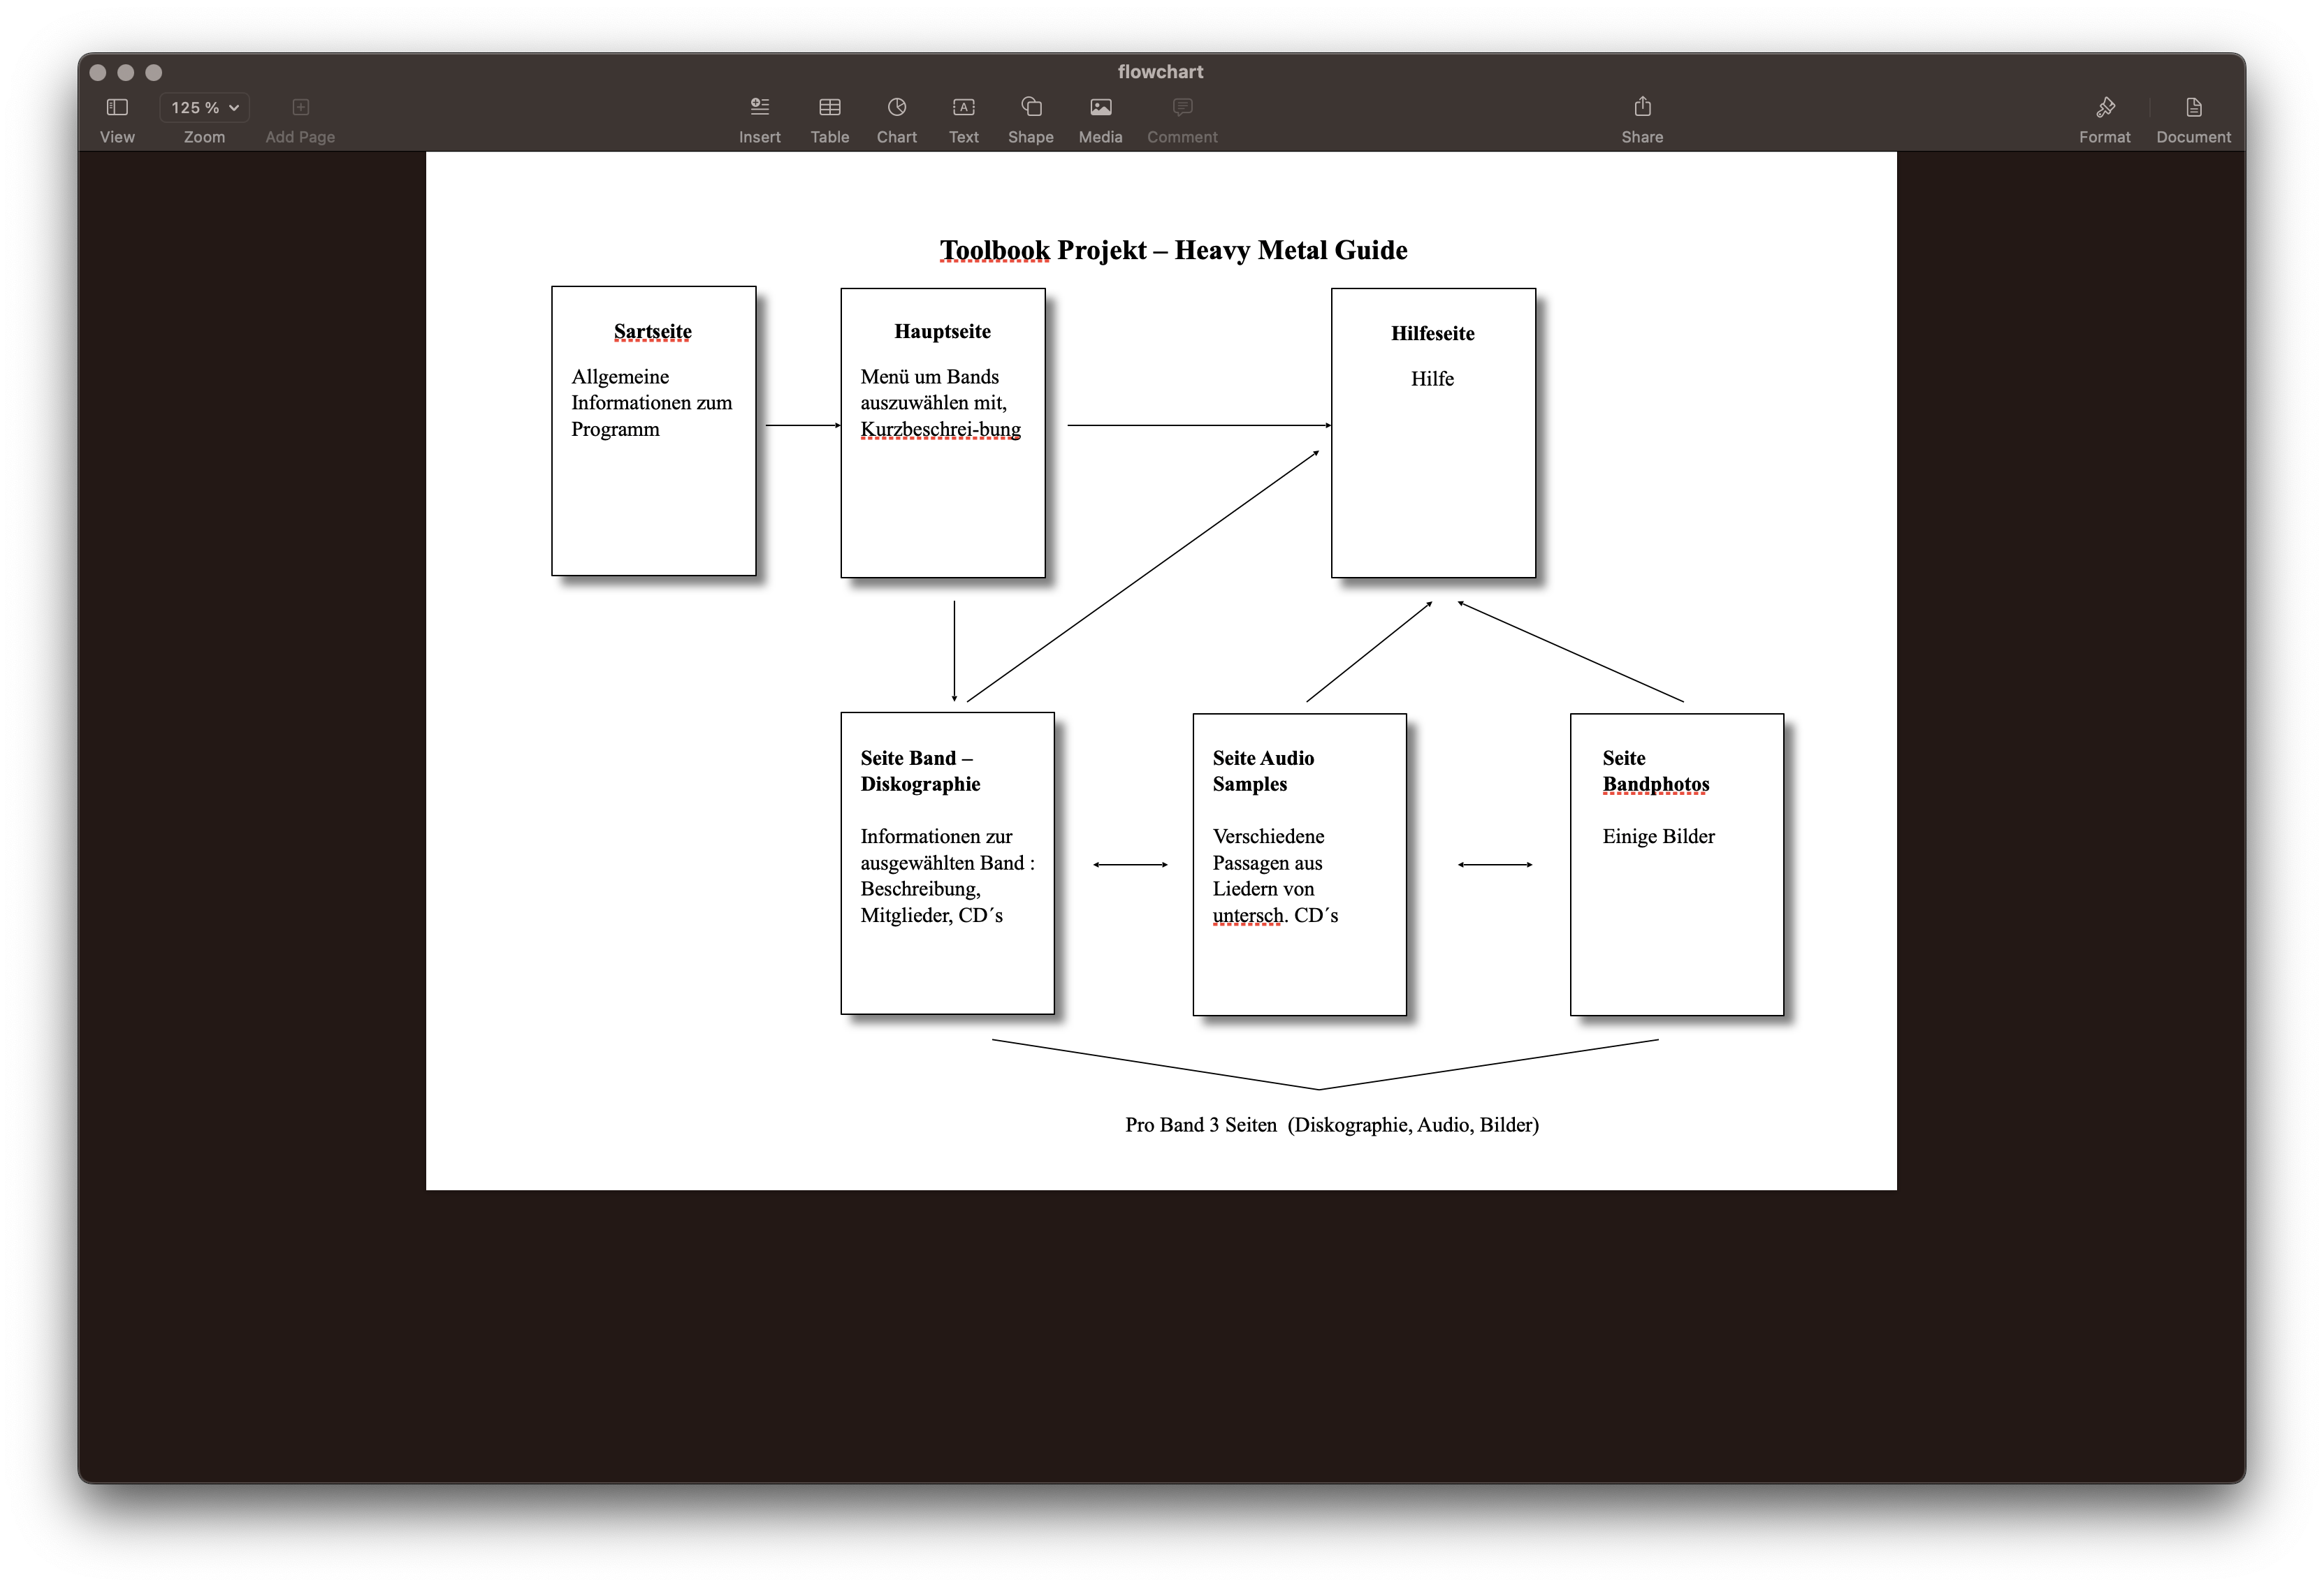Select the double arrow between Diskographie and Audio Samples
The height and width of the screenshot is (1587, 2324).
1130,865
